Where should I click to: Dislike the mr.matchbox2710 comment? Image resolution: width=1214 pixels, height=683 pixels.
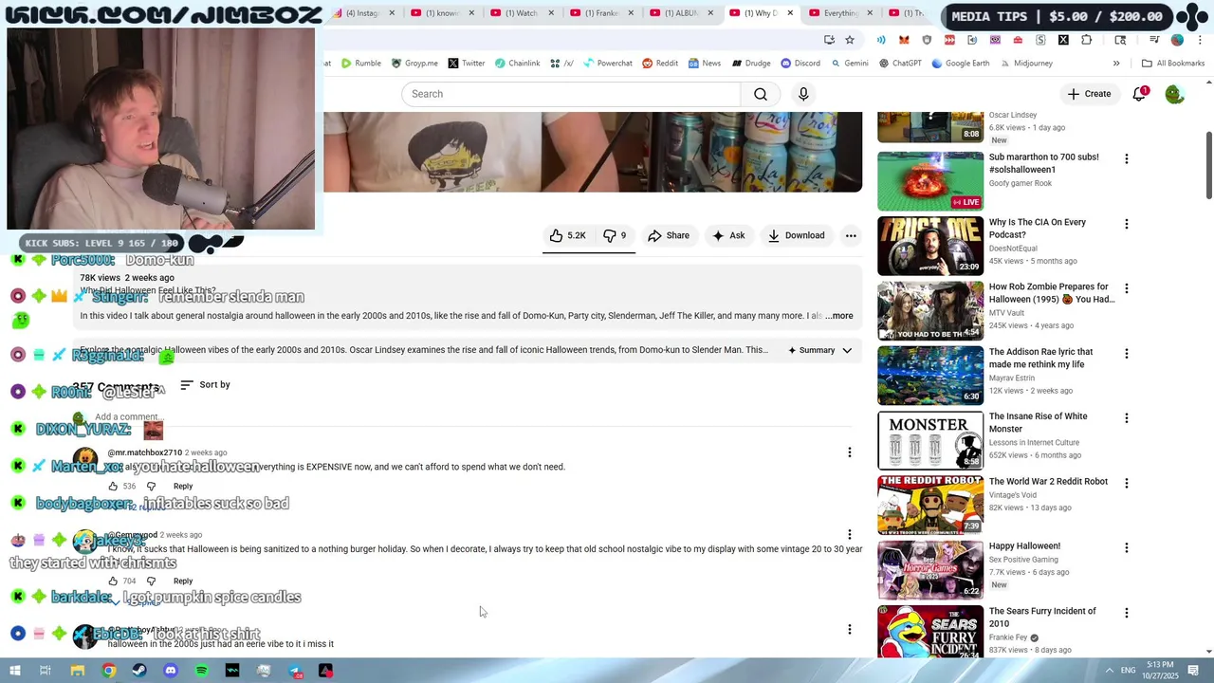click(151, 486)
